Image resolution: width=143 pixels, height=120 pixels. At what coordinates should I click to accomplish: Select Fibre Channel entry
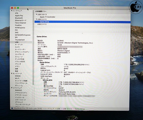(x=20, y=23)
